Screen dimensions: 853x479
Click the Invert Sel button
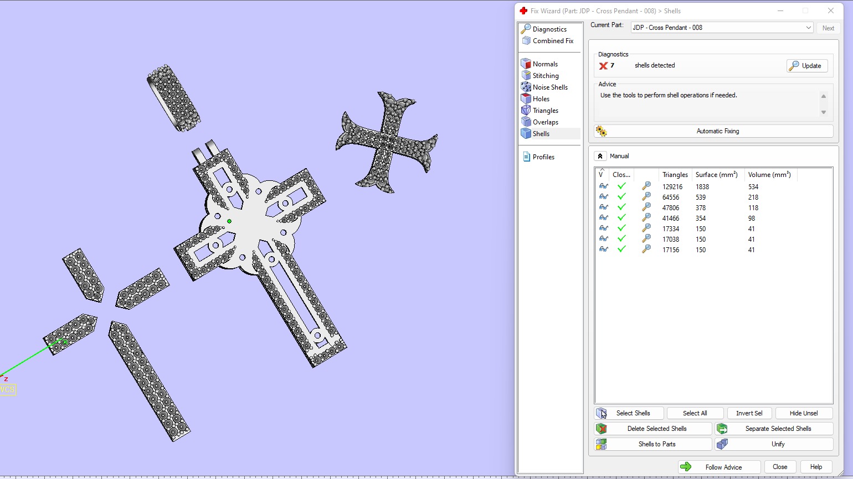click(x=749, y=413)
